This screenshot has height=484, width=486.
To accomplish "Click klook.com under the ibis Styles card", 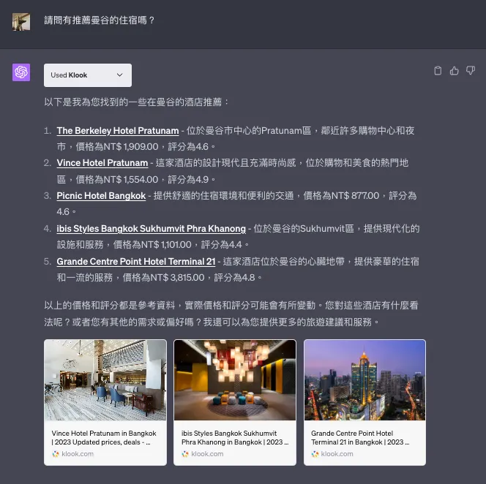I will point(207,454).
